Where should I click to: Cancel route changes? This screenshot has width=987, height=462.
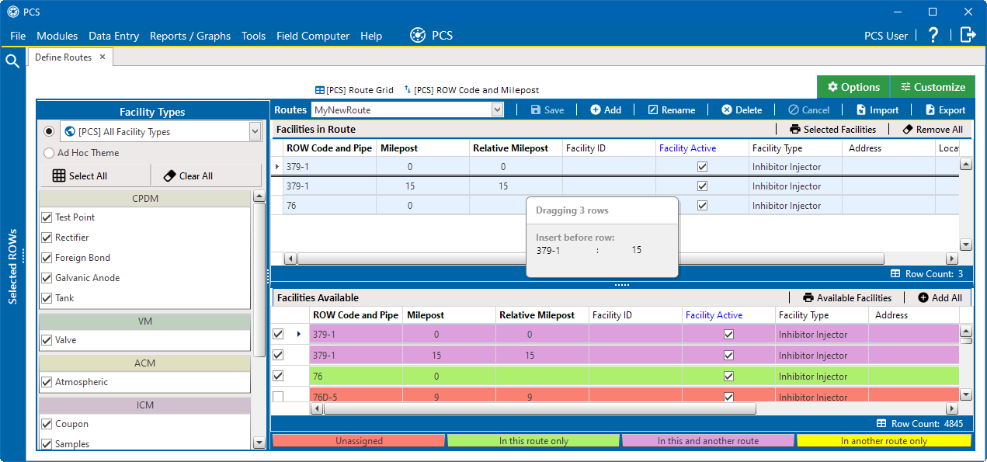(808, 109)
